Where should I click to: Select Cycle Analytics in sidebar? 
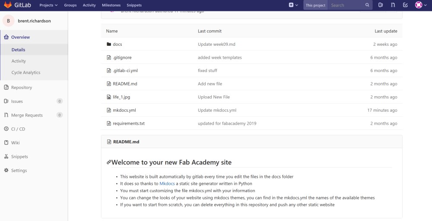(26, 73)
